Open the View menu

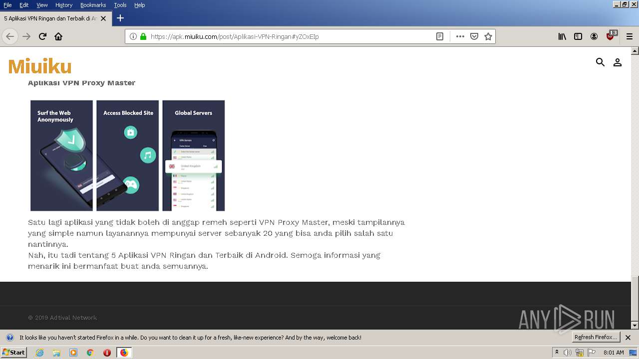coord(42,5)
